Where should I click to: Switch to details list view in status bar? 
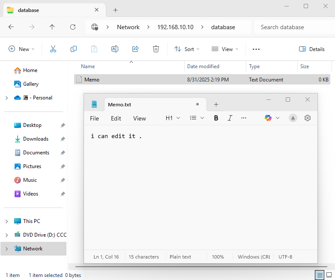[x=319, y=275]
